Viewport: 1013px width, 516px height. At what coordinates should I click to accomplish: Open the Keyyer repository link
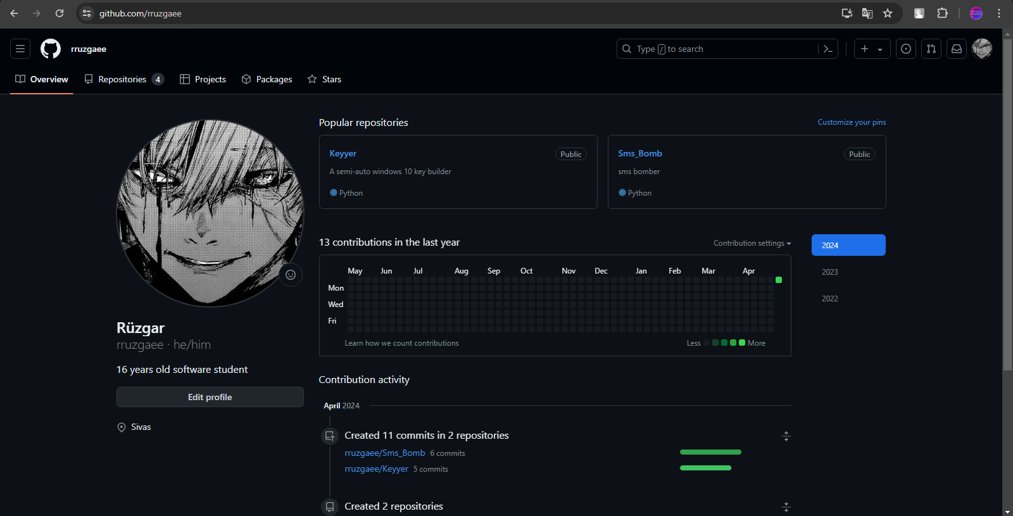point(343,153)
